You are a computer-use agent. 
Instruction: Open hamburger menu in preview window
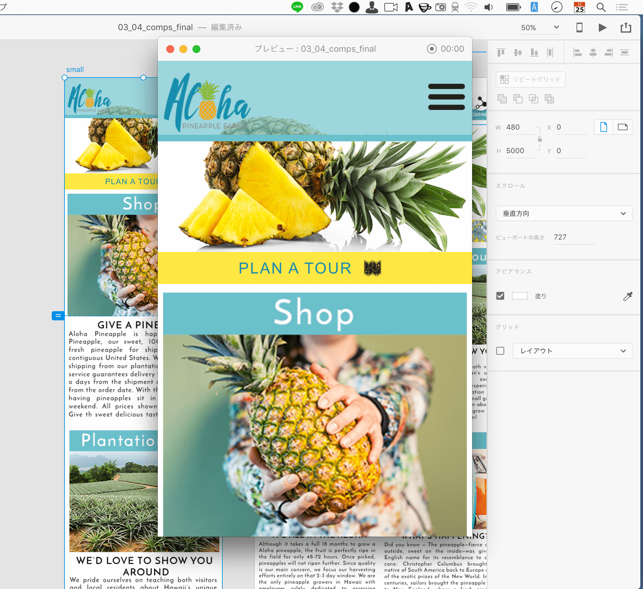[x=447, y=97]
